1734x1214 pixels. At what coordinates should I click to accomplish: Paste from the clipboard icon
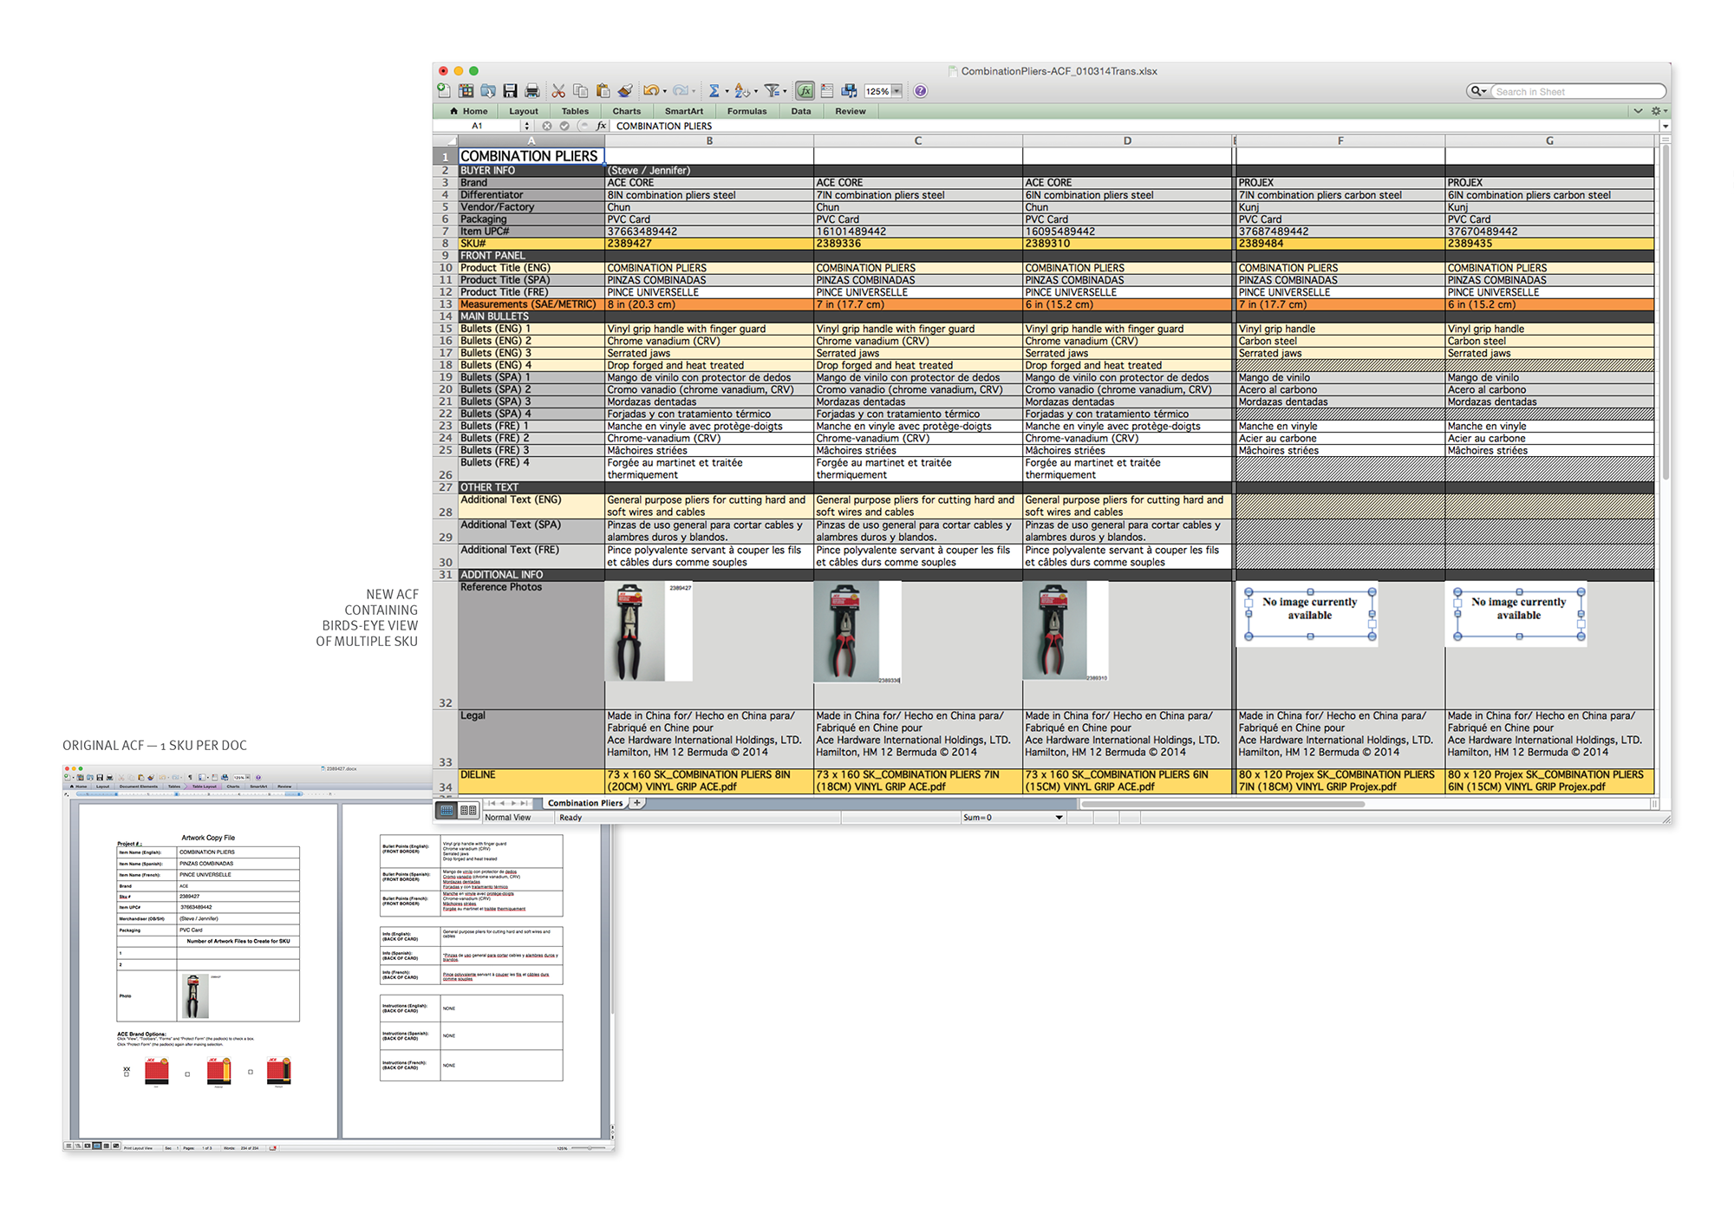tap(603, 90)
